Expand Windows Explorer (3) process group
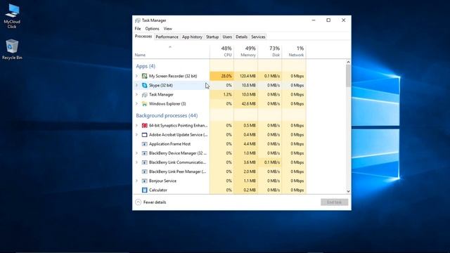Image resolution: width=450 pixels, height=253 pixels. tap(136, 103)
